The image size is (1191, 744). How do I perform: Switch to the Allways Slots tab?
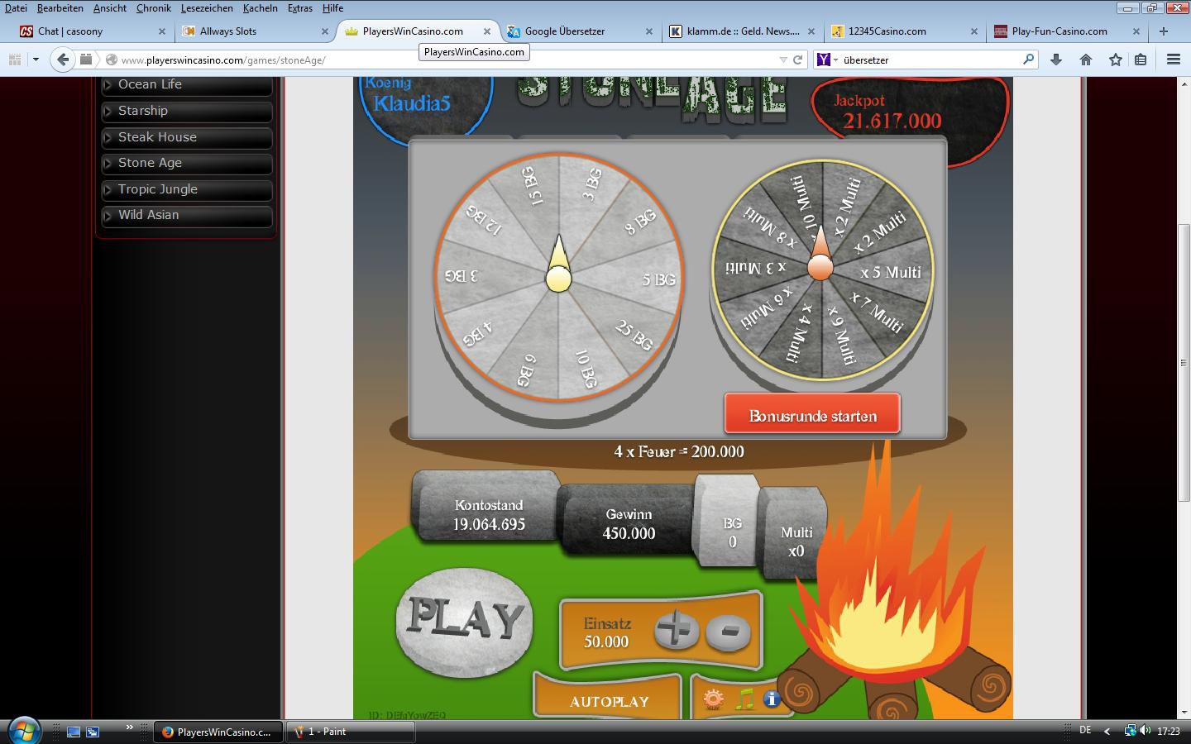[255, 31]
